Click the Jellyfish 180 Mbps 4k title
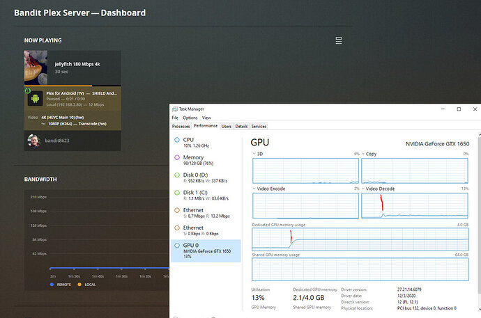The image size is (481, 318). 77,64
